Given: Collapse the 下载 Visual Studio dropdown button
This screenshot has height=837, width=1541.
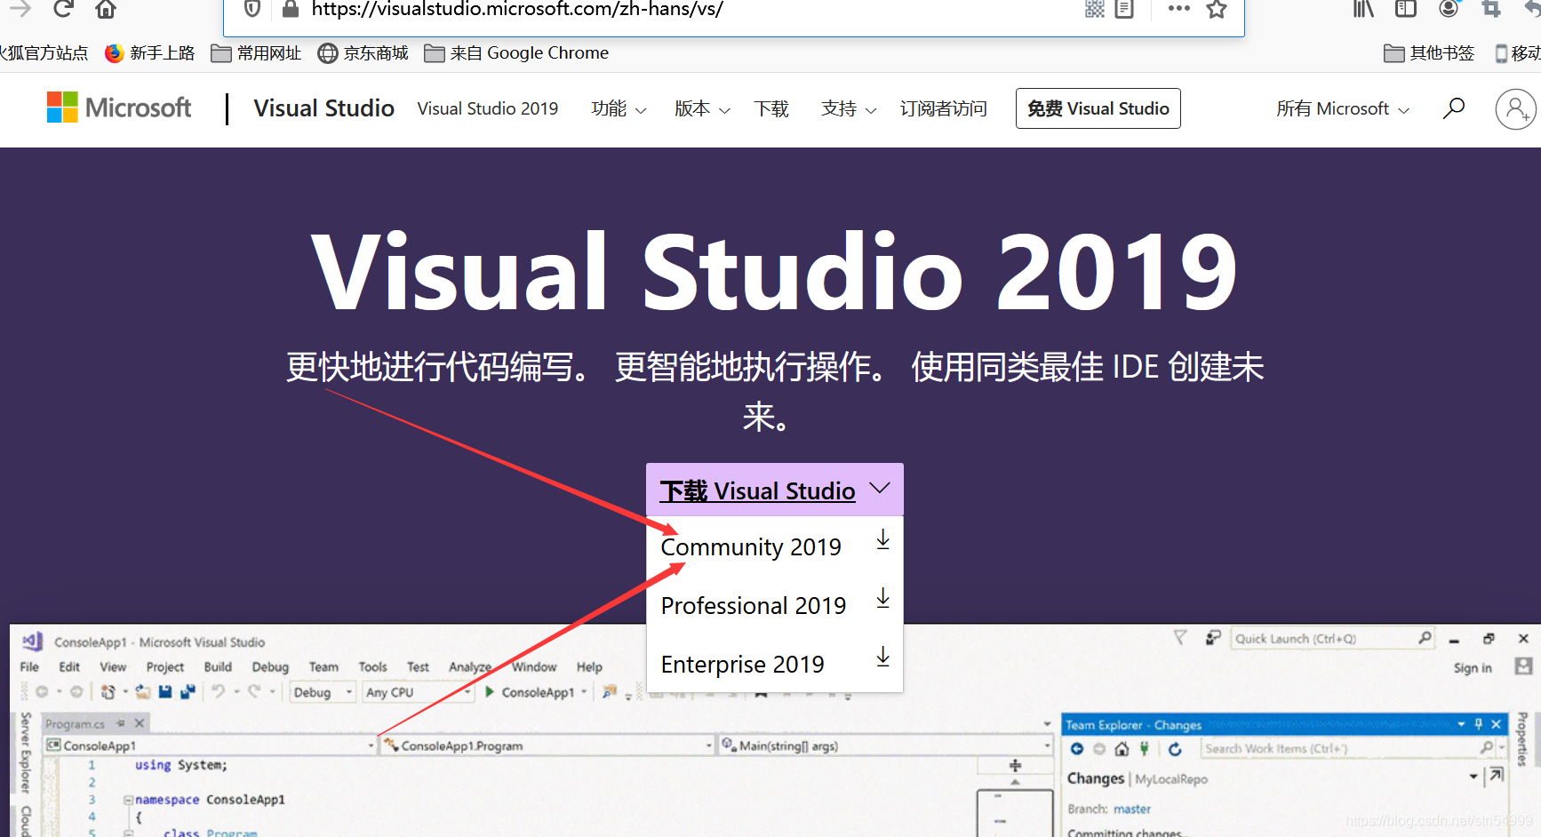Looking at the screenshot, I should point(775,490).
